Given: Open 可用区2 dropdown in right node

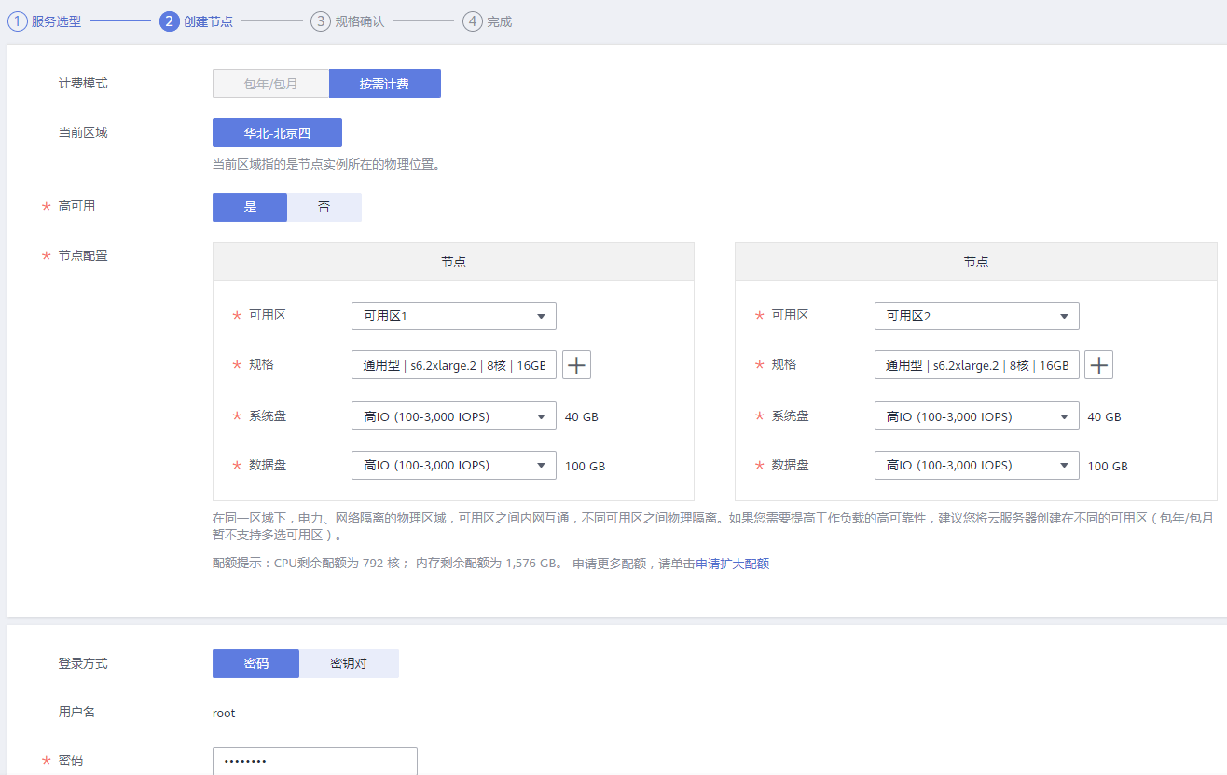Looking at the screenshot, I should click(x=977, y=316).
